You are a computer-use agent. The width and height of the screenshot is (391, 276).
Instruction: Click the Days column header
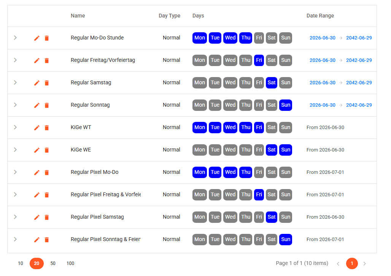pos(198,16)
